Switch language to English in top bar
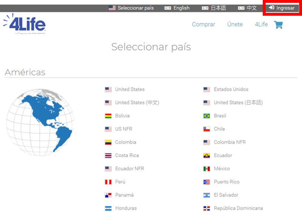The height and width of the screenshot is (212, 302). [177, 8]
